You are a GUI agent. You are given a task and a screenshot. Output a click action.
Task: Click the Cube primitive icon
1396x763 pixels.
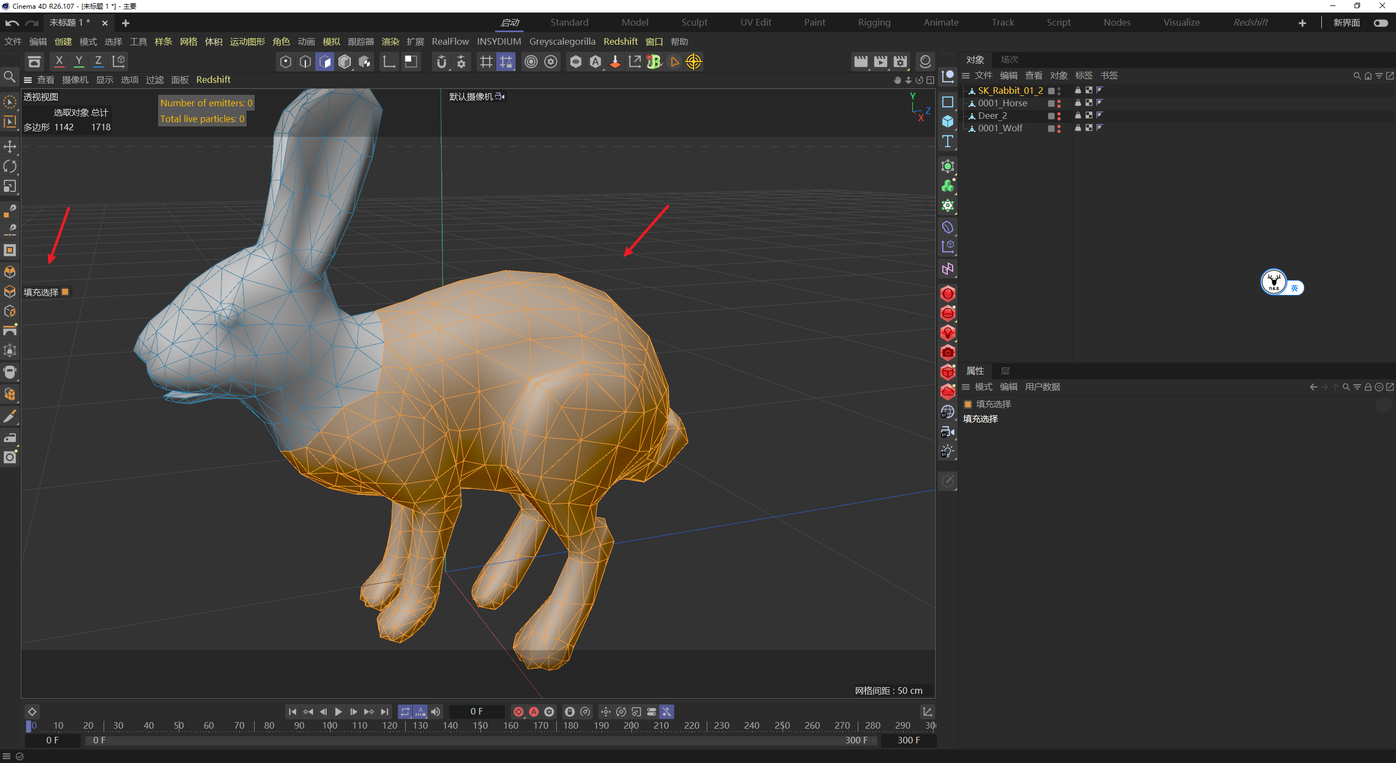pos(948,122)
